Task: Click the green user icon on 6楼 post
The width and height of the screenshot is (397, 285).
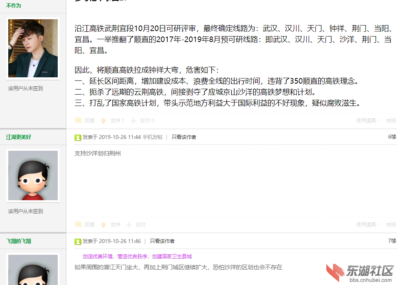Action: 78,137
